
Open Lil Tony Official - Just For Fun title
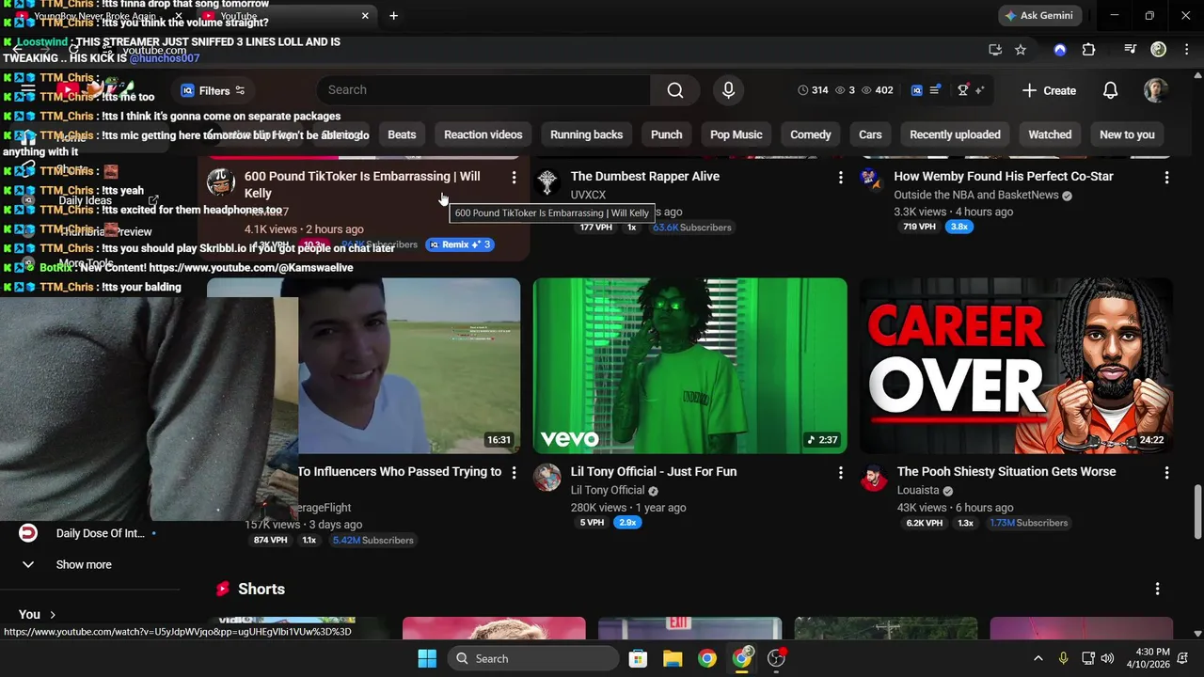pyautogui.click(x=653, y=471)
